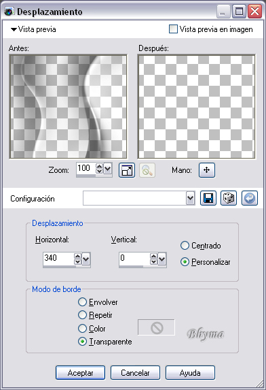Viewport: 266px width, 390px height.
Task: Decrease Vertical offset with down arrow
Action: (x=154, y=261)
